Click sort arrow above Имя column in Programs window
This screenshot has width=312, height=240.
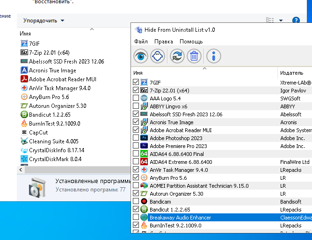pyautogui.click(x=92, y=29)
